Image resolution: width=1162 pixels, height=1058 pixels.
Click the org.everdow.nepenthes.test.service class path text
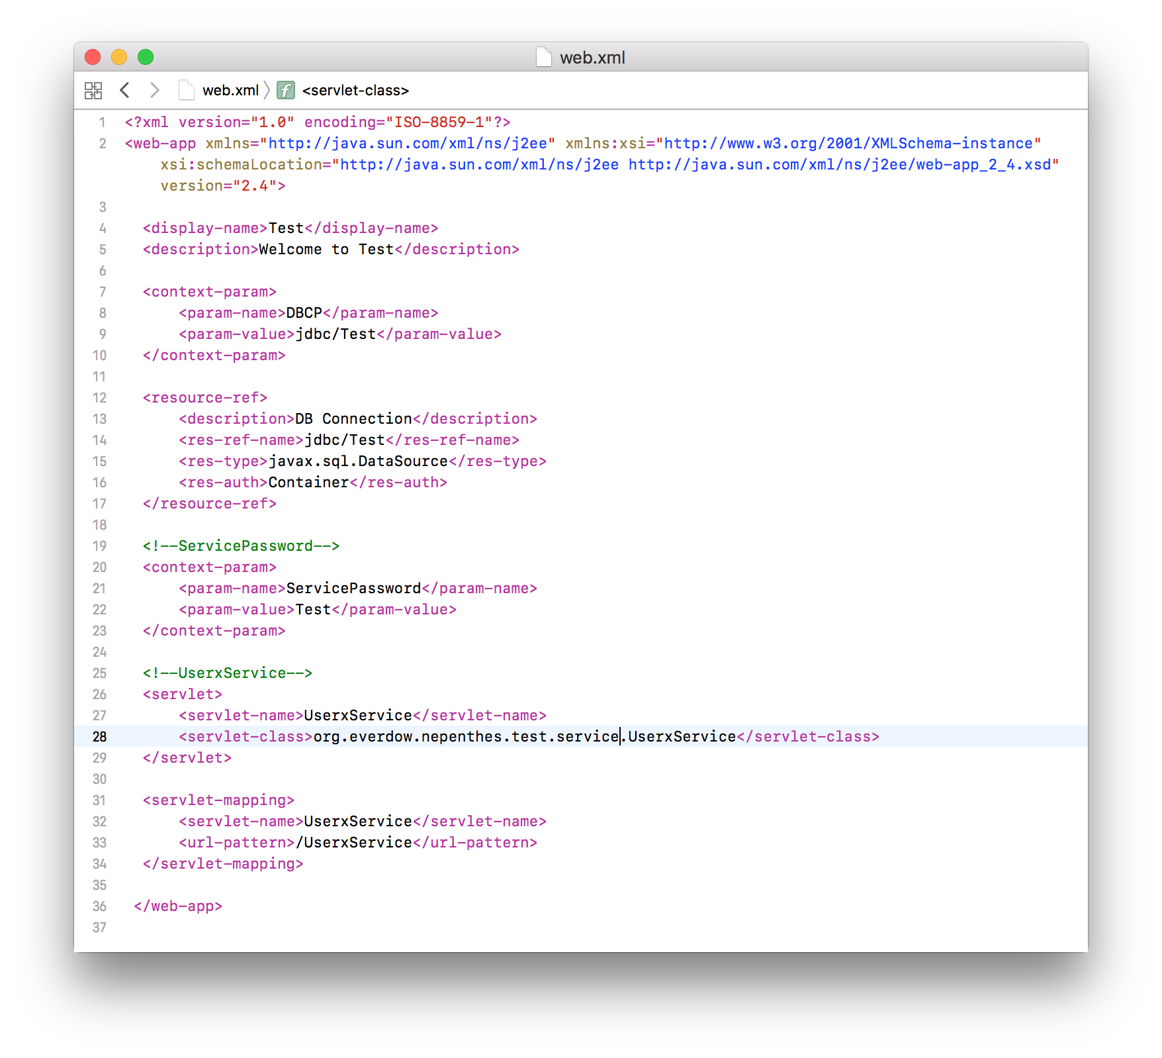tap(466, 737)
